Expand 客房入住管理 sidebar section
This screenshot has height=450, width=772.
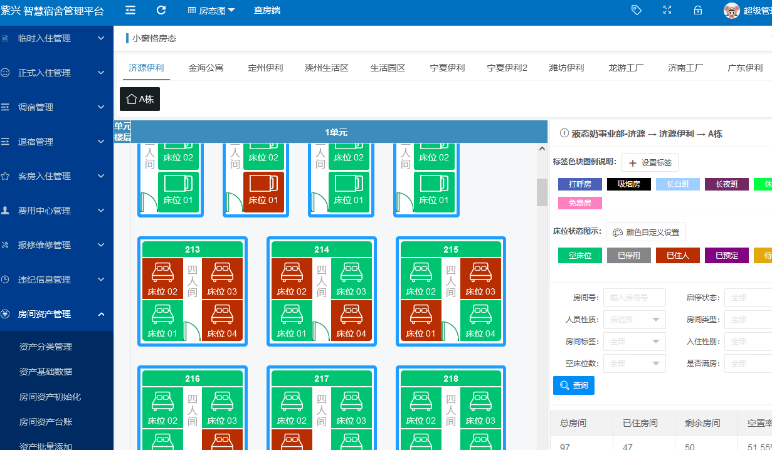[56, 176]
